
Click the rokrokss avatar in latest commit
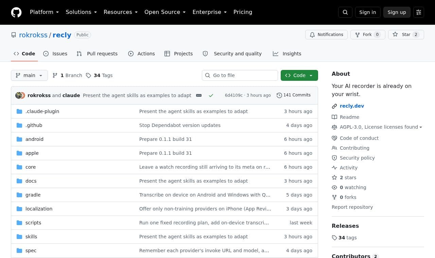(19, 95)
